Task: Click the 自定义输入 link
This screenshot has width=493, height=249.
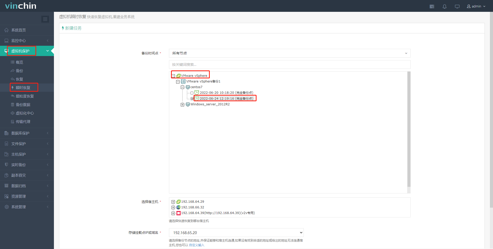Action: click(x=197, y=245)
